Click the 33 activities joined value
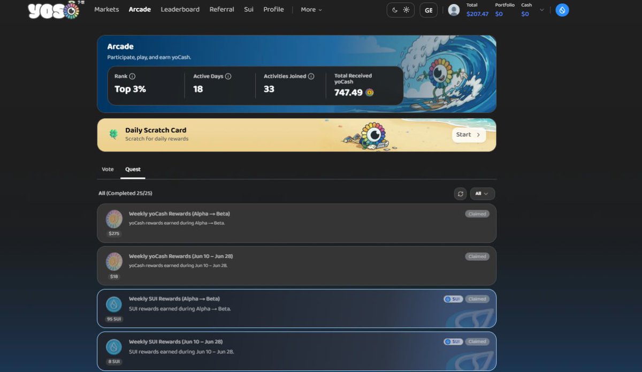Image resolution: width=642 pixels, height=372 pixels. click(269, 89)
